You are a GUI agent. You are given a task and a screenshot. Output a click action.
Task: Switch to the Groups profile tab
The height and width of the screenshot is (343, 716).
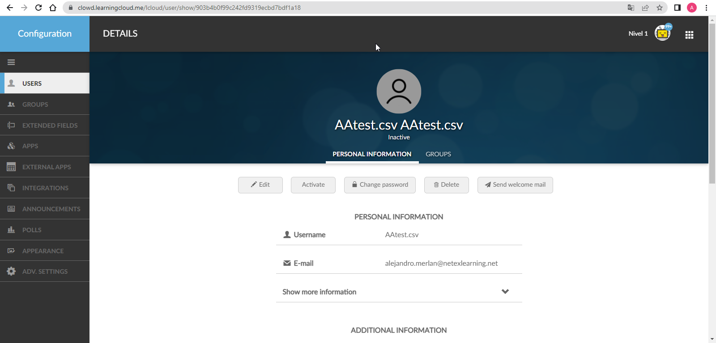click(x=438, y=154)
